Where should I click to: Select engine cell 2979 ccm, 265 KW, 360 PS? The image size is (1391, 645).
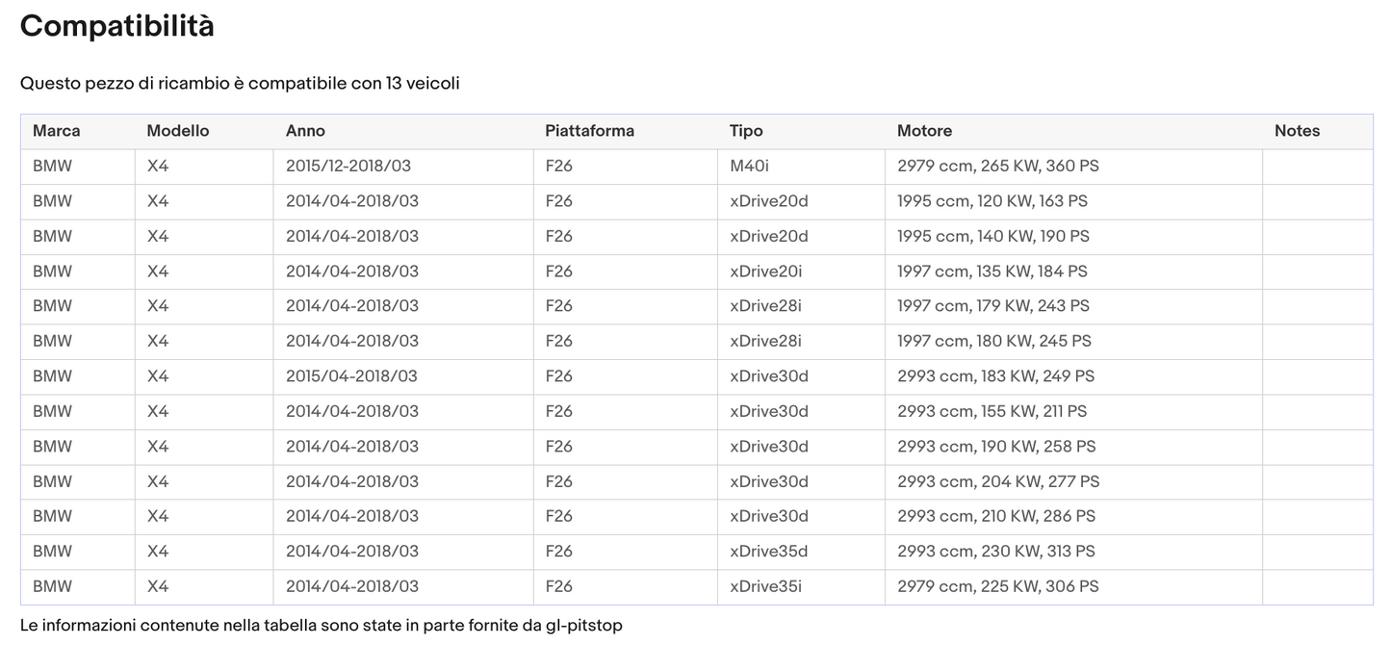tap(997, 166)
